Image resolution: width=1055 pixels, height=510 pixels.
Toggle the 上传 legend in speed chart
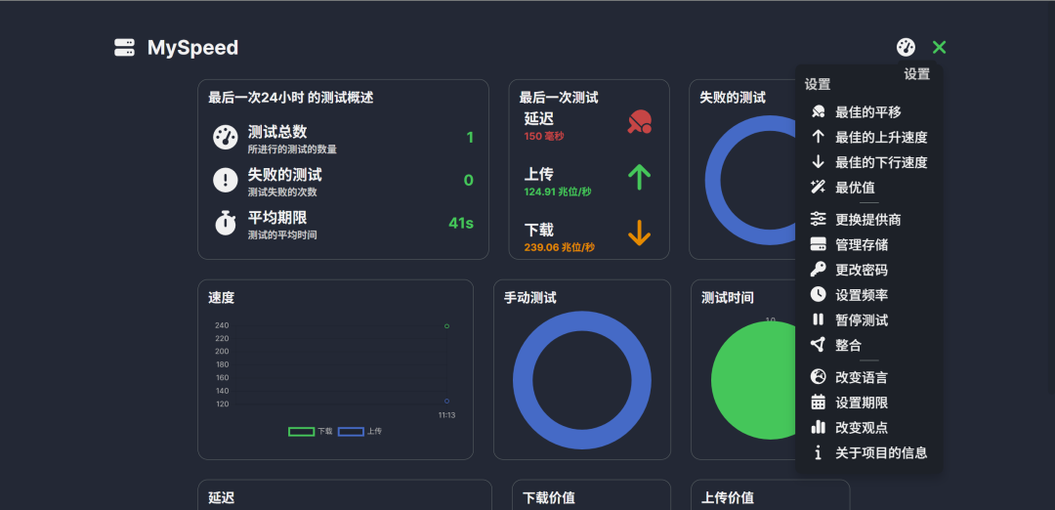click(359, 431)
